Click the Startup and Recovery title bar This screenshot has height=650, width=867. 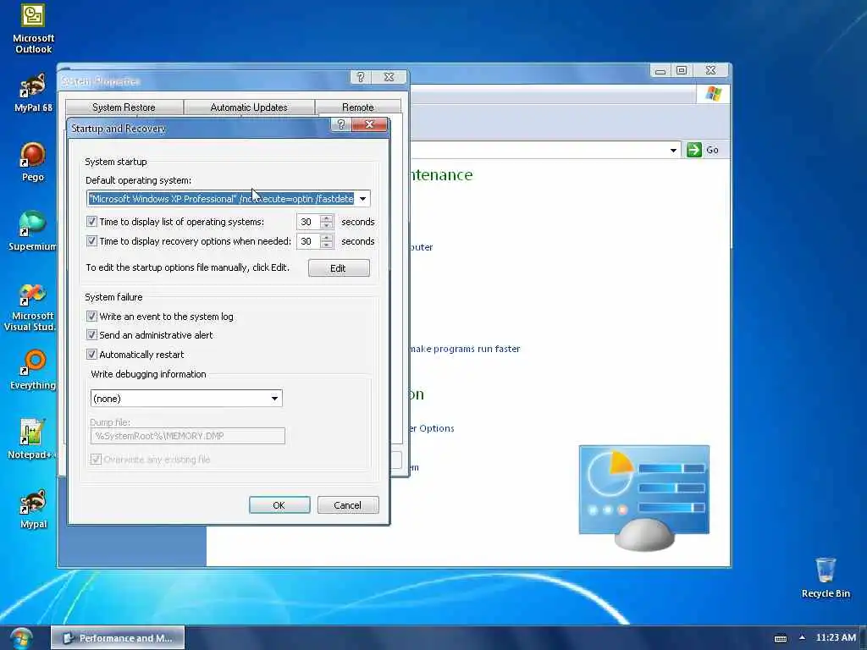[199, 129]
